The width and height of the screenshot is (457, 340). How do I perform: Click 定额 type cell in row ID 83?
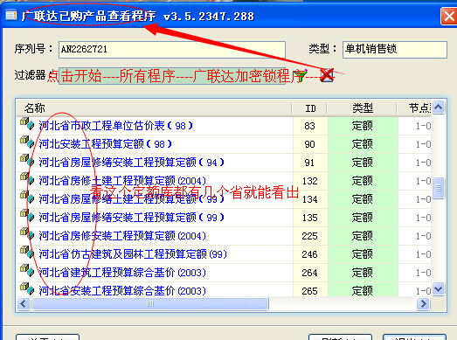(363, 126)
